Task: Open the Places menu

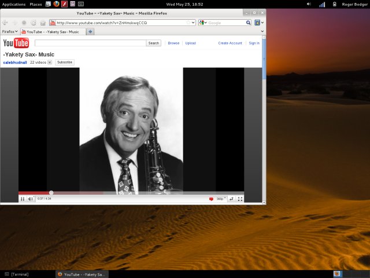Action: [36, 4]
